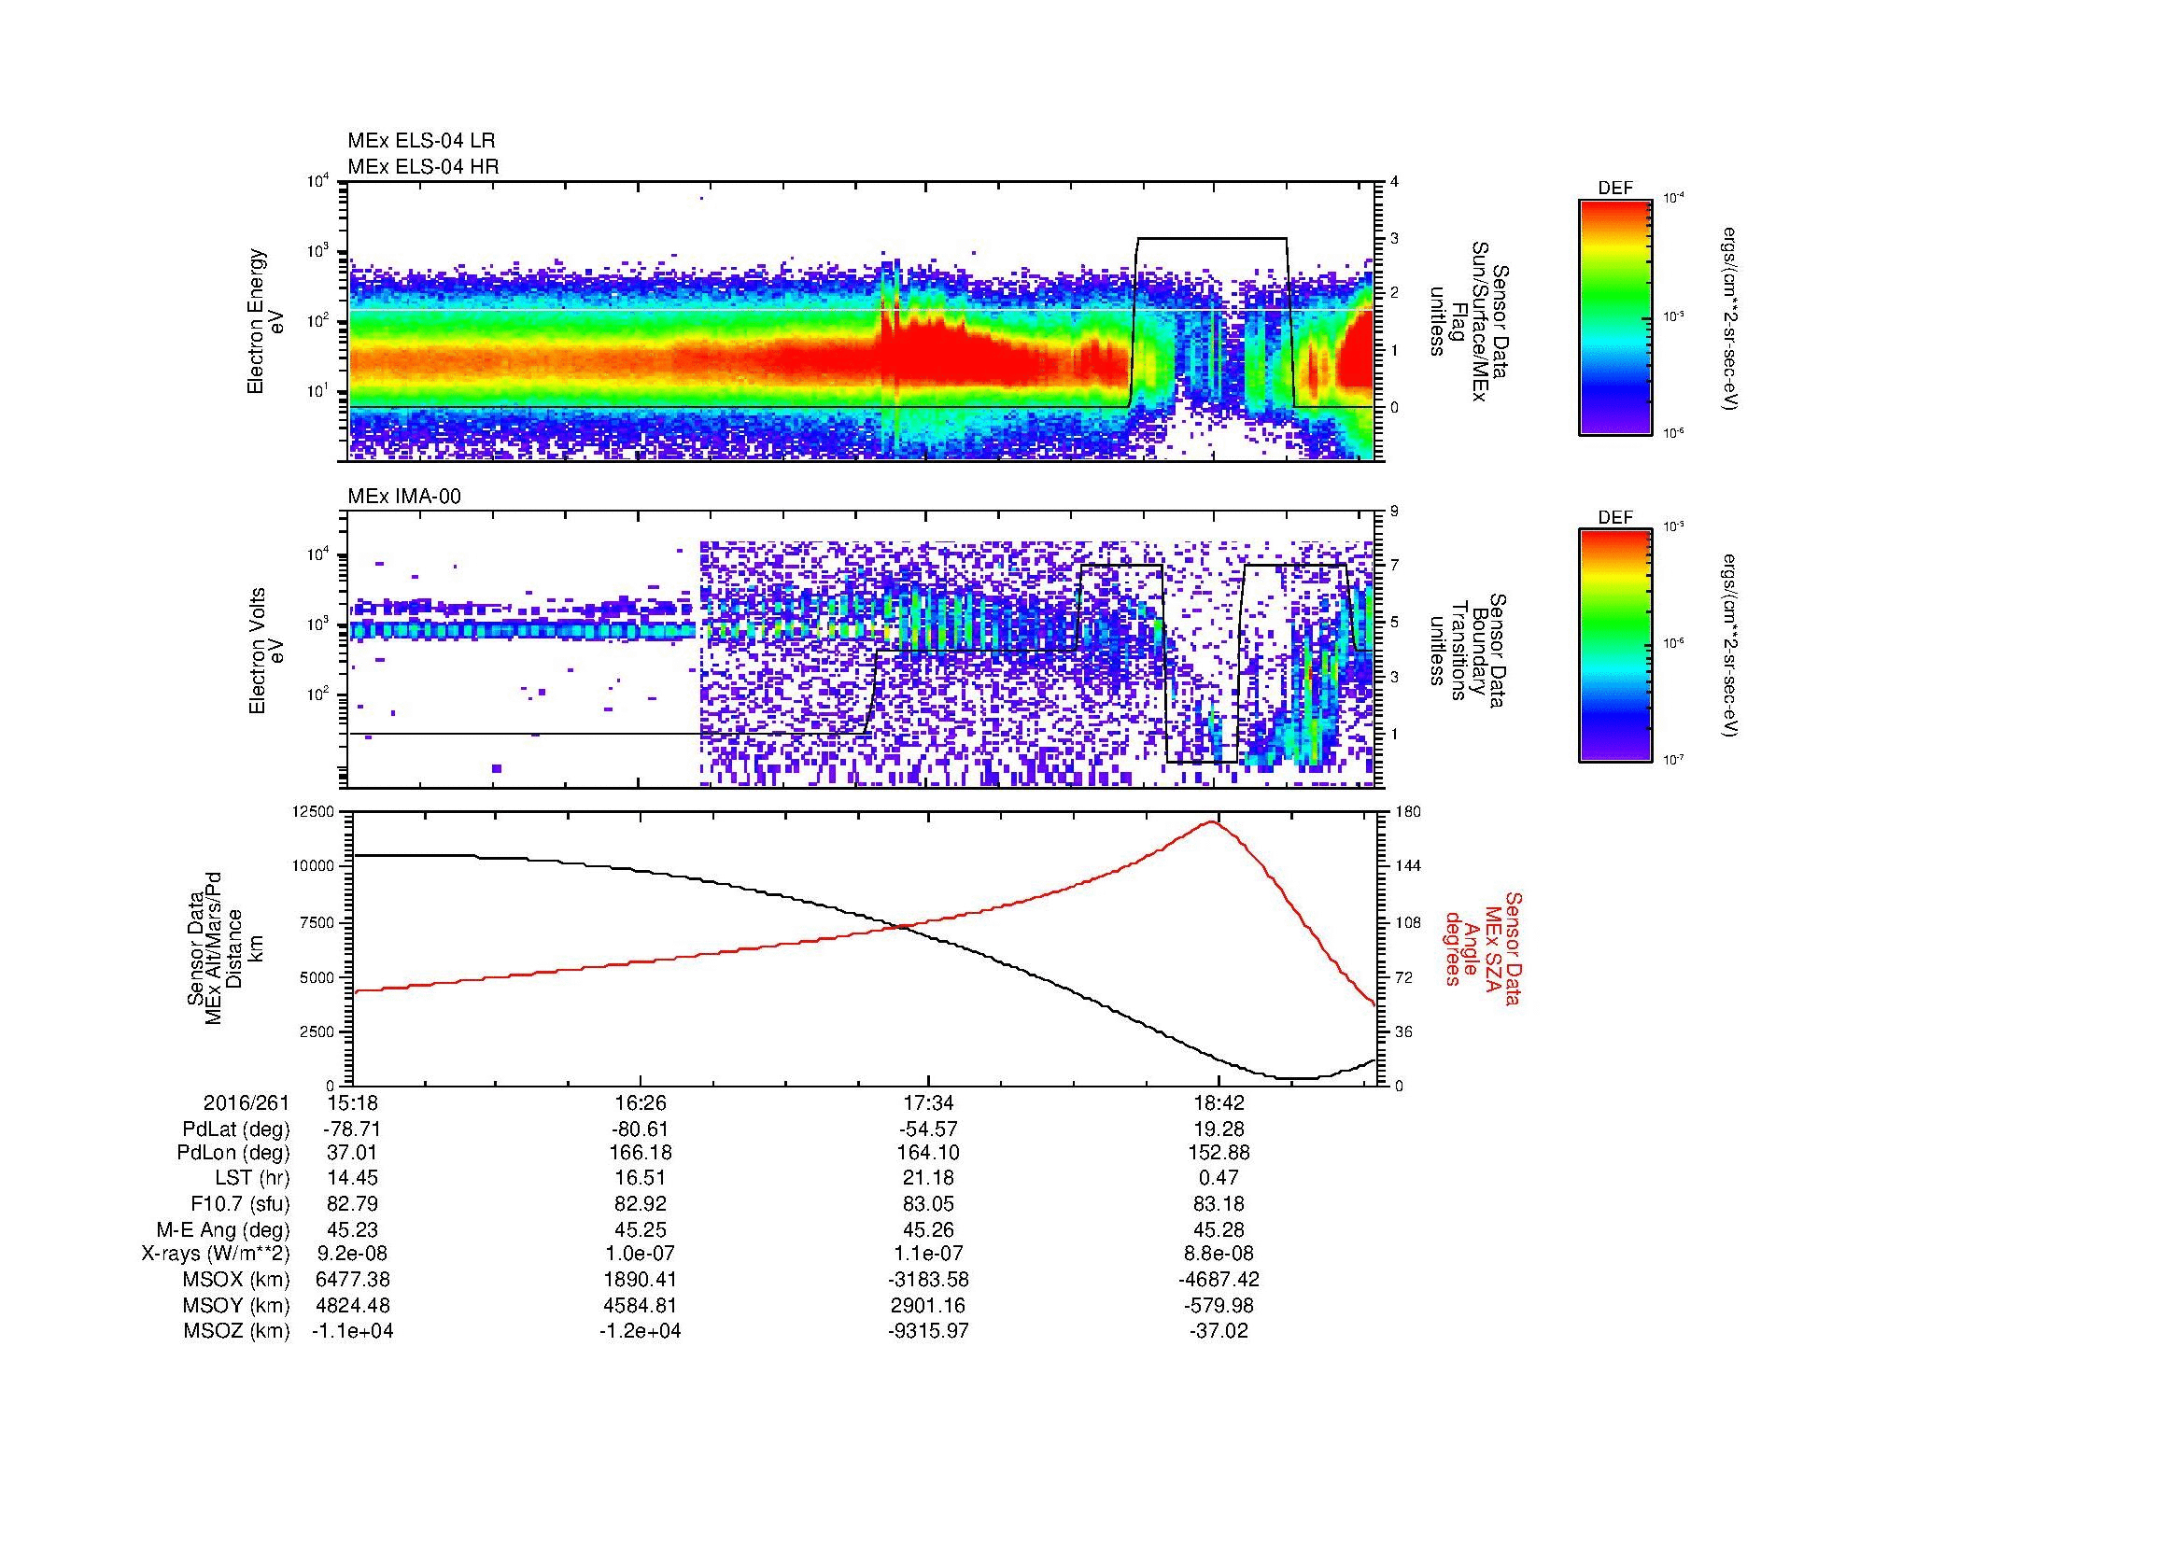
Task: Click PdLat value '-80.61'
Action: click(x=641, y=1129)
